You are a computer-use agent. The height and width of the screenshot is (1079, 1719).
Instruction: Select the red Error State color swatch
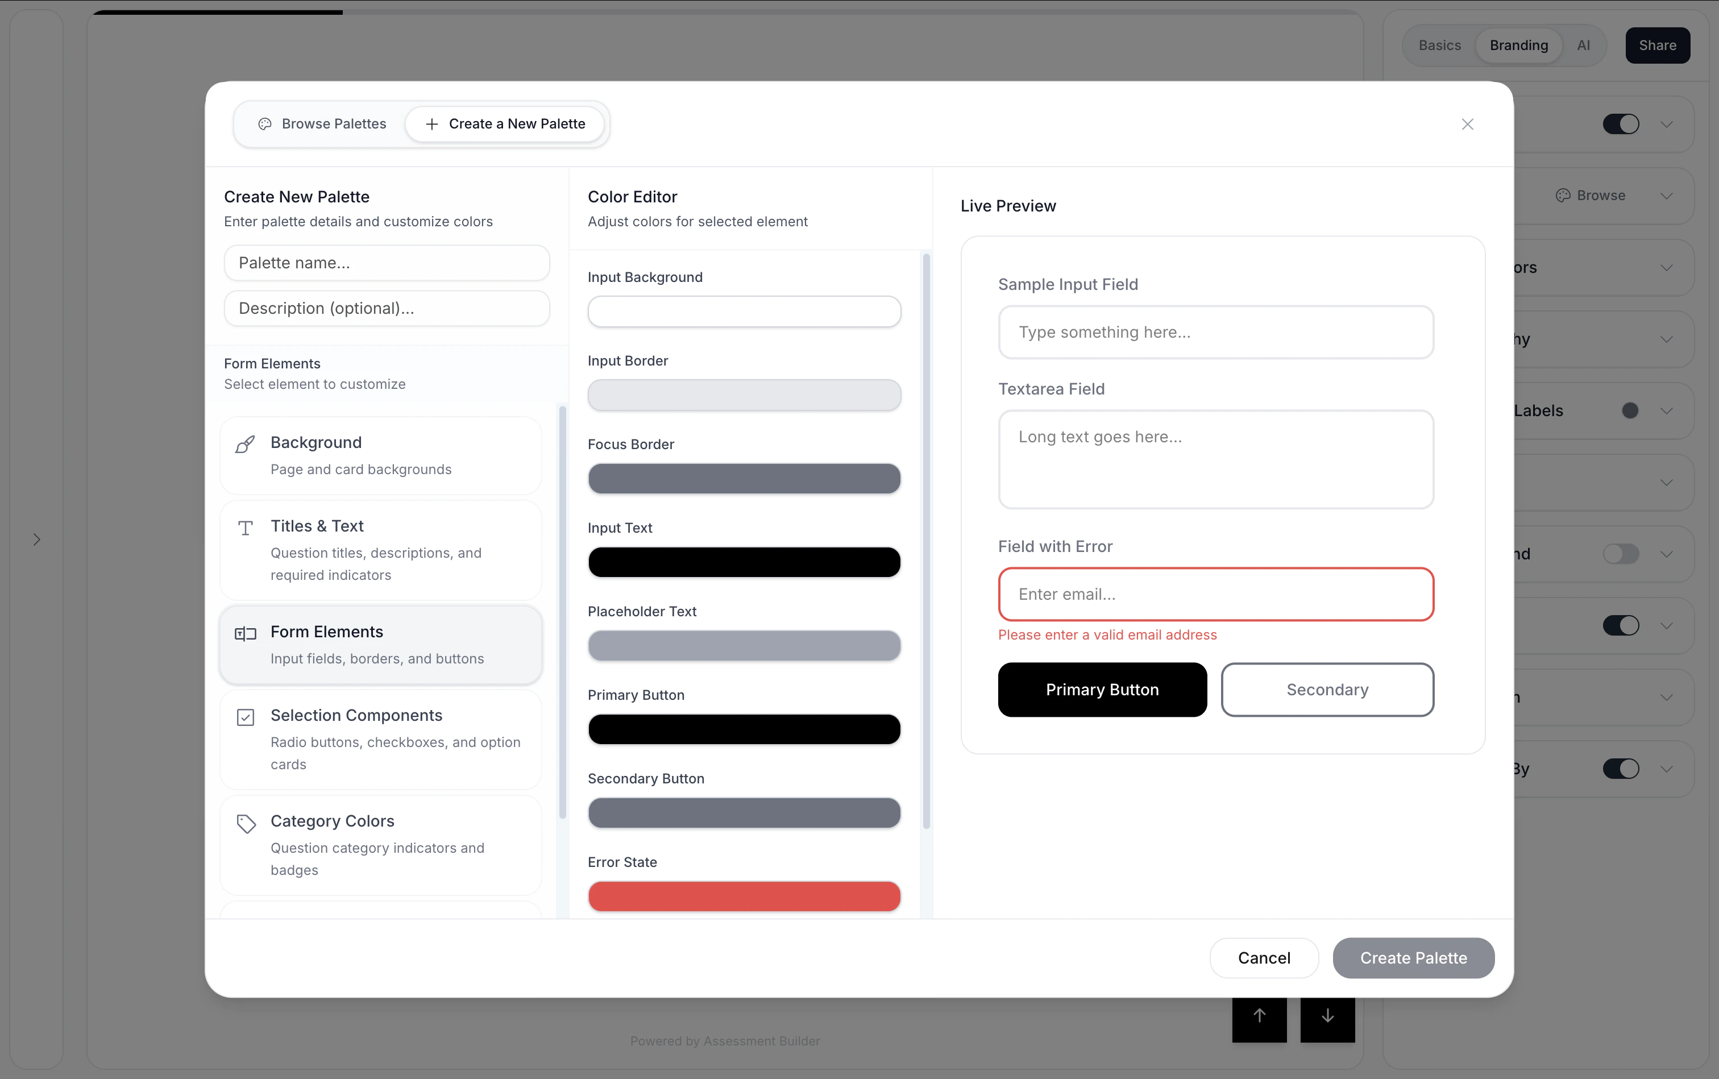pos(744,897)
